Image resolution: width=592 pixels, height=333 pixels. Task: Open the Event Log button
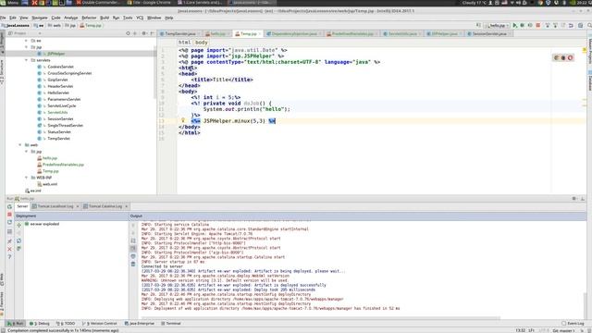[x=573, y=324]
